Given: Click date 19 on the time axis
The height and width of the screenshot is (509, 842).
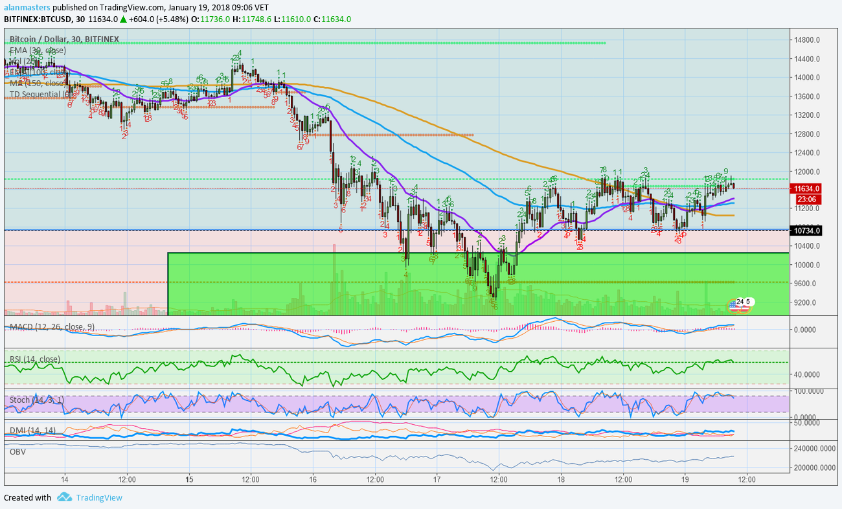Looking at the screenshot, I should [685, 479].
